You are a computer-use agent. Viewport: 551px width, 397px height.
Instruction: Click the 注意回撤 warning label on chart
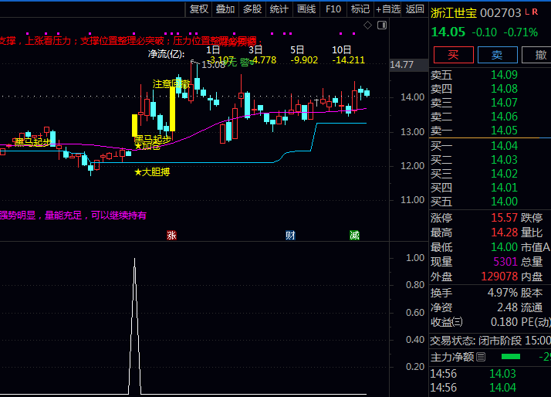coord(171,84)
